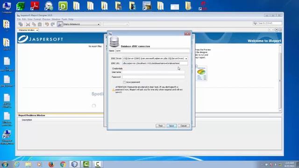Image resolution: width=299 pixels, height=168 pixels.
Task: Click the Redo arrow icon
Action: [53, 24]
